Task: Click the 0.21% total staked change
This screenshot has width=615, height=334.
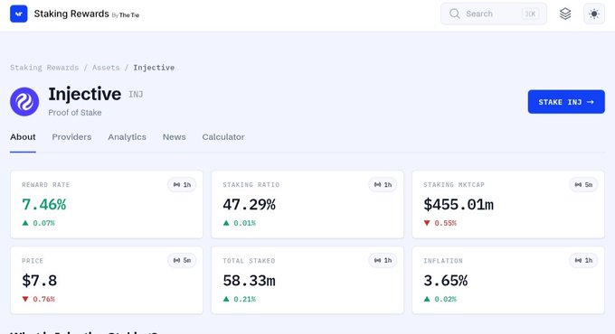Action: pyautogui.click(x=245, y=299)
